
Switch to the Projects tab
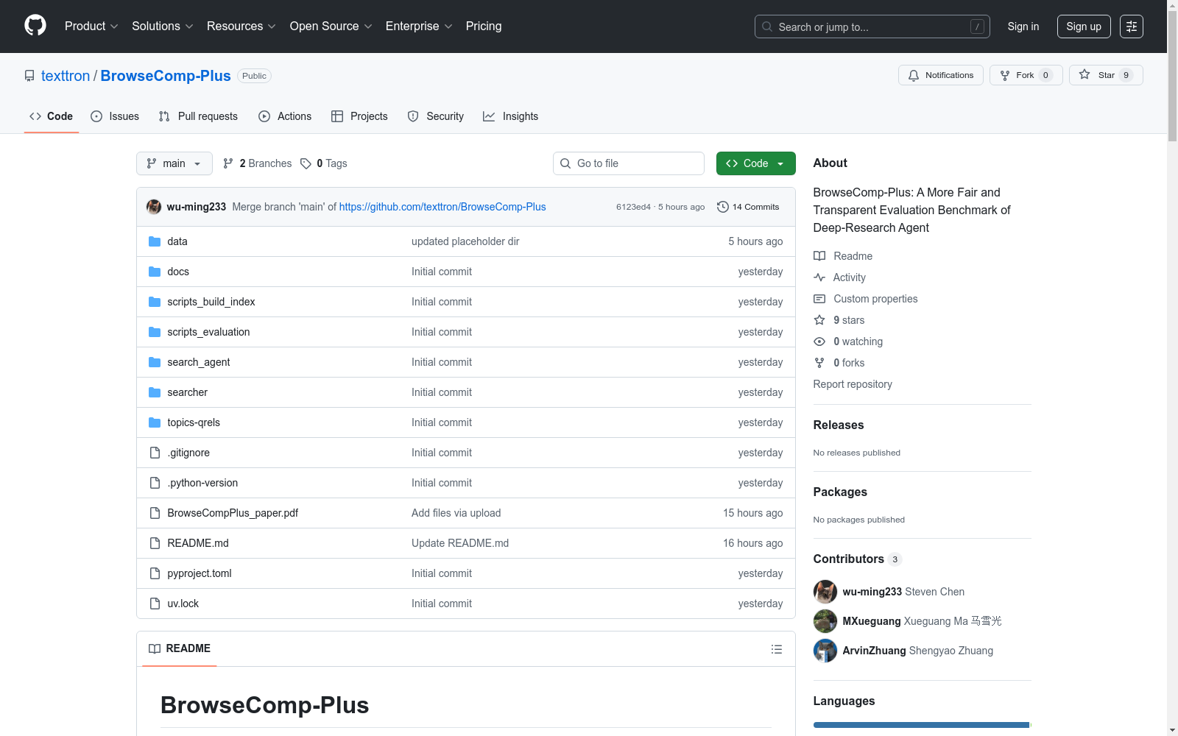(x=359, y=116)
